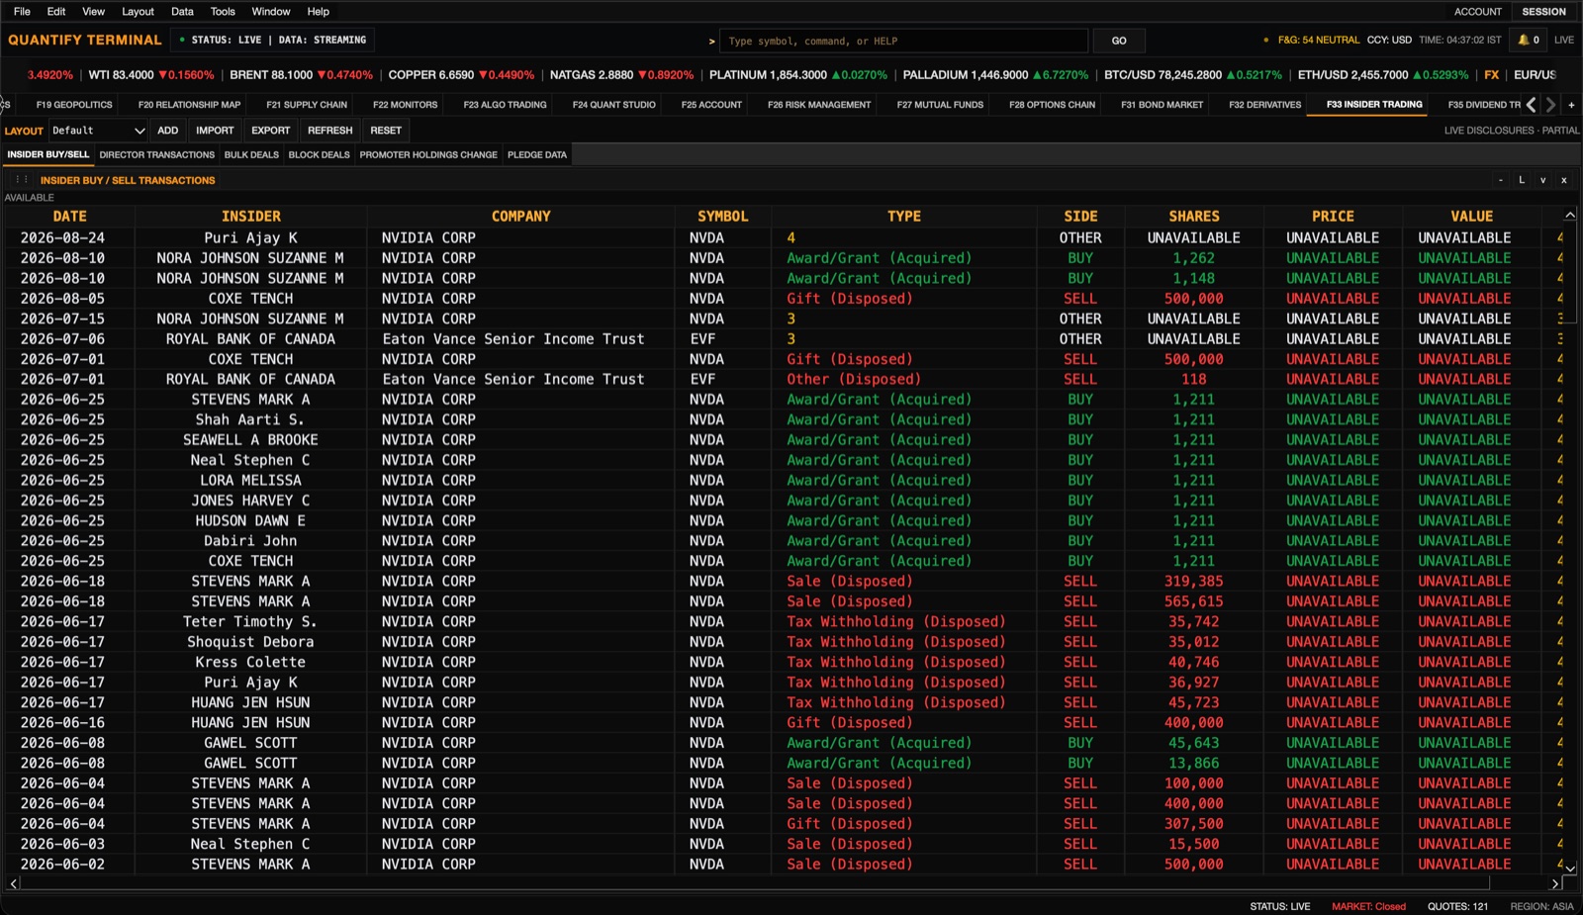The image size is (1583, 915).
Task: Focus the symbol command input field
Action: tap(903, 41)
